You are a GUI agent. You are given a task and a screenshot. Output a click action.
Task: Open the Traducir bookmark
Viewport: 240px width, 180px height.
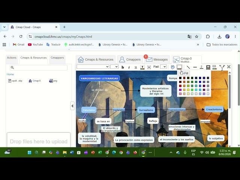tap(54, 45)
